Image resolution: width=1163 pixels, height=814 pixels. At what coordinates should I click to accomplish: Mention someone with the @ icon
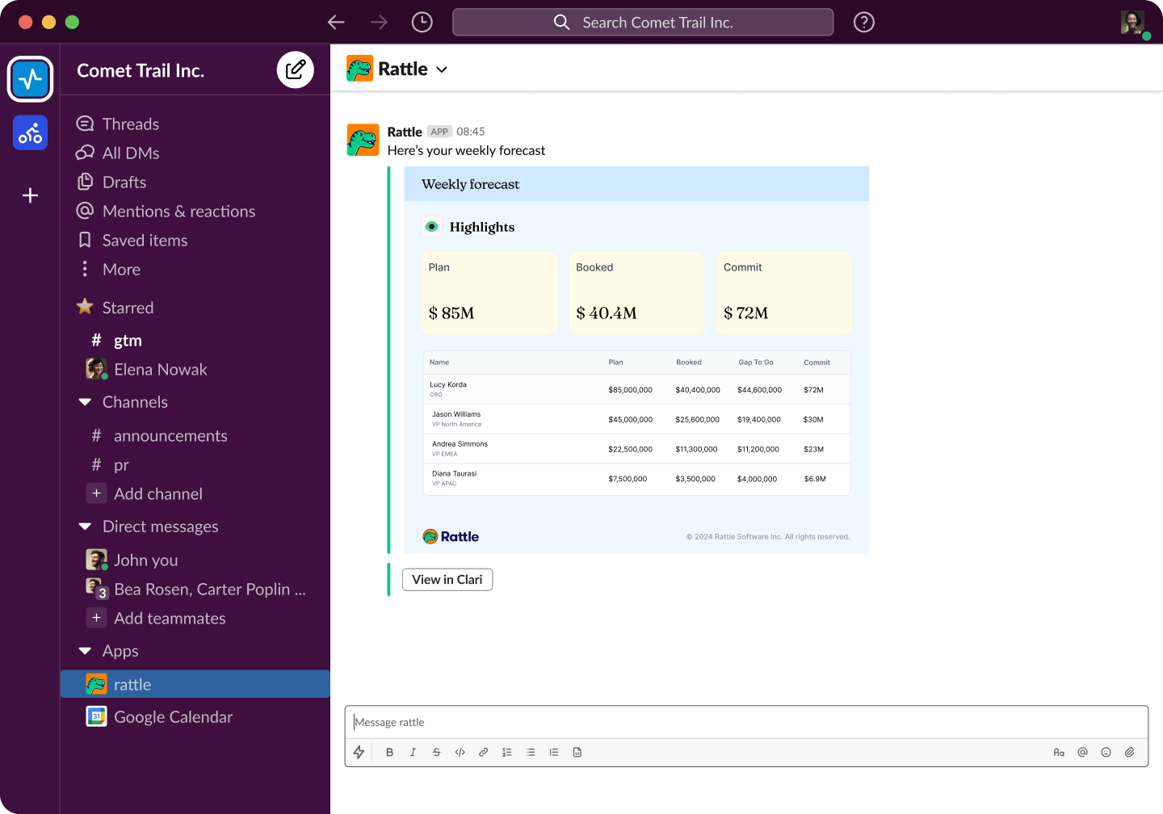point(1082,752)
